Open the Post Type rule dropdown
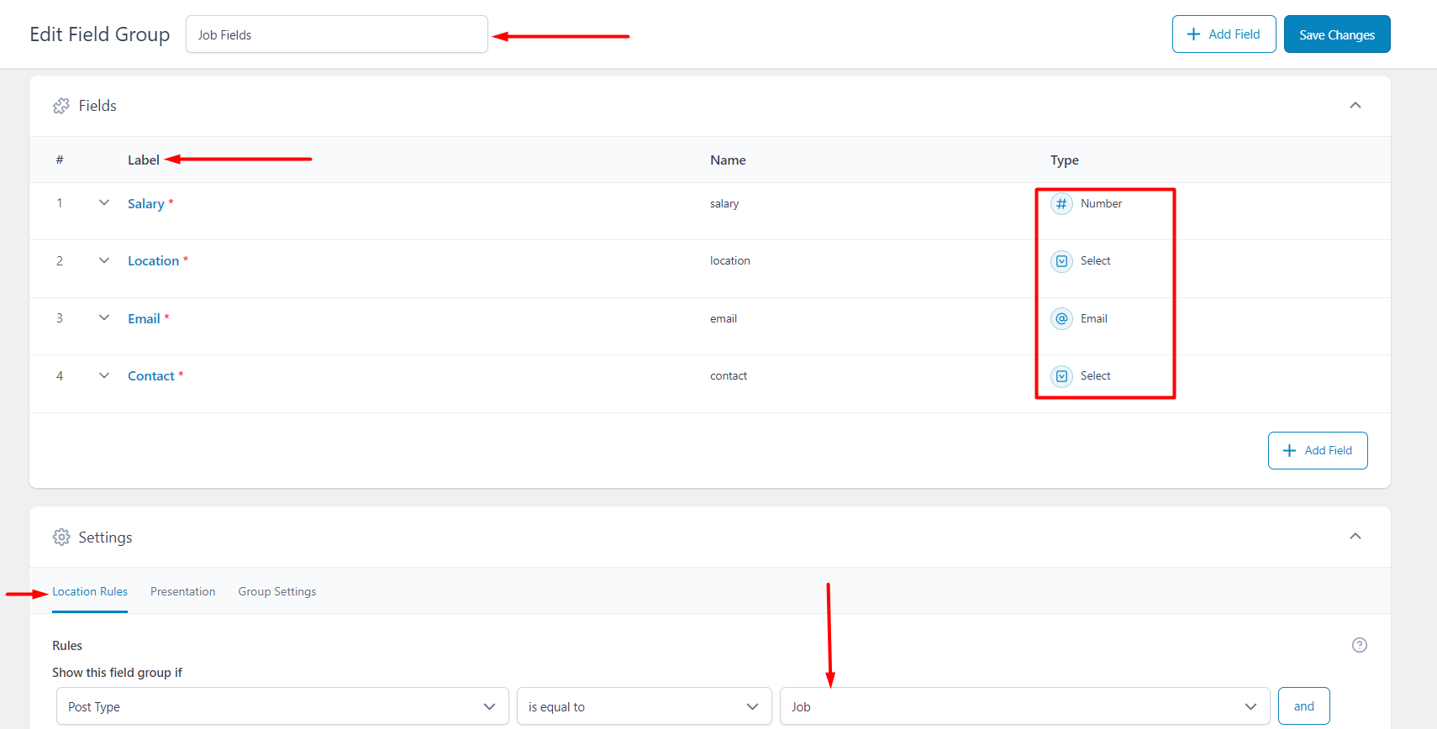 pos(282,706)
